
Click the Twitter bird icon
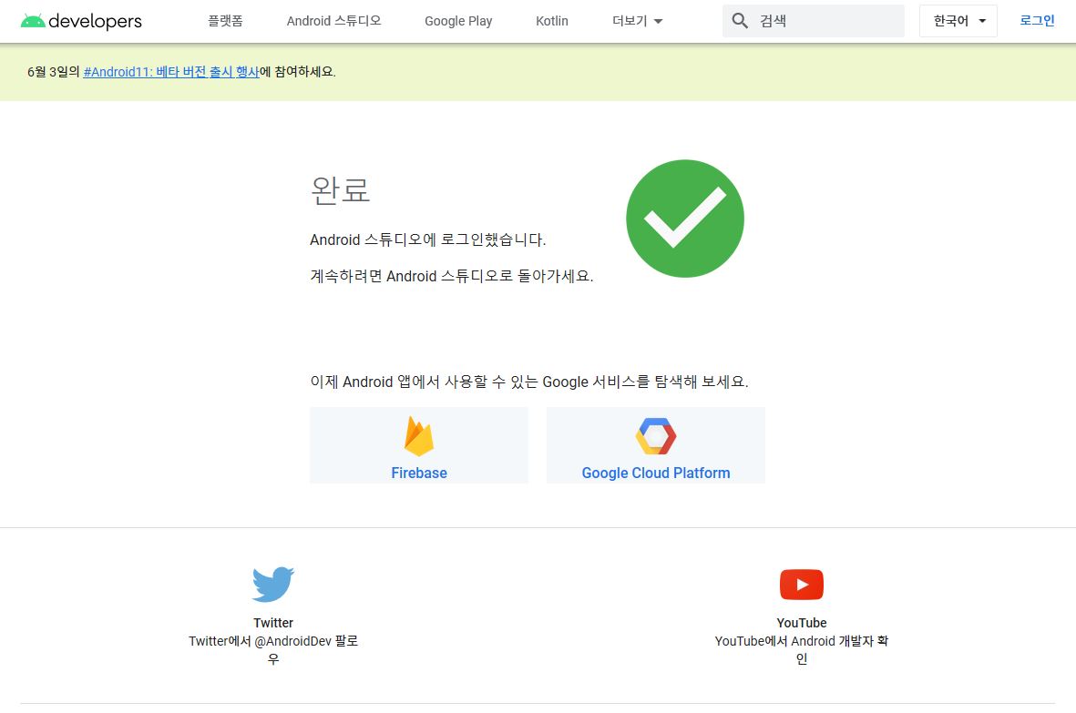coord(273,584)
